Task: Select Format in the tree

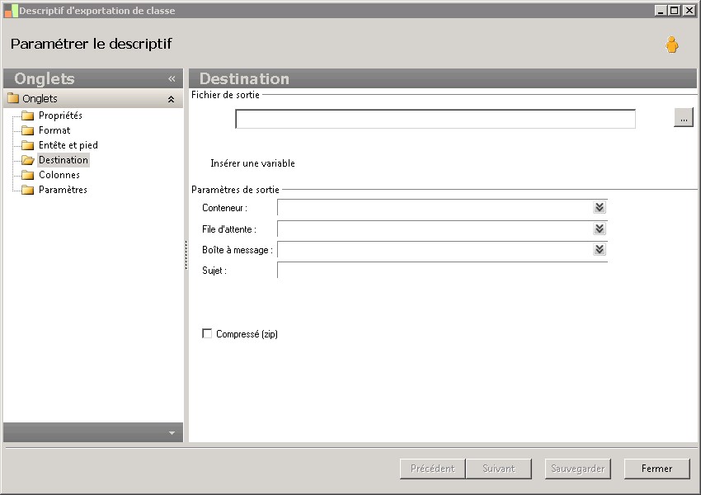Action: tap(54, 130)
